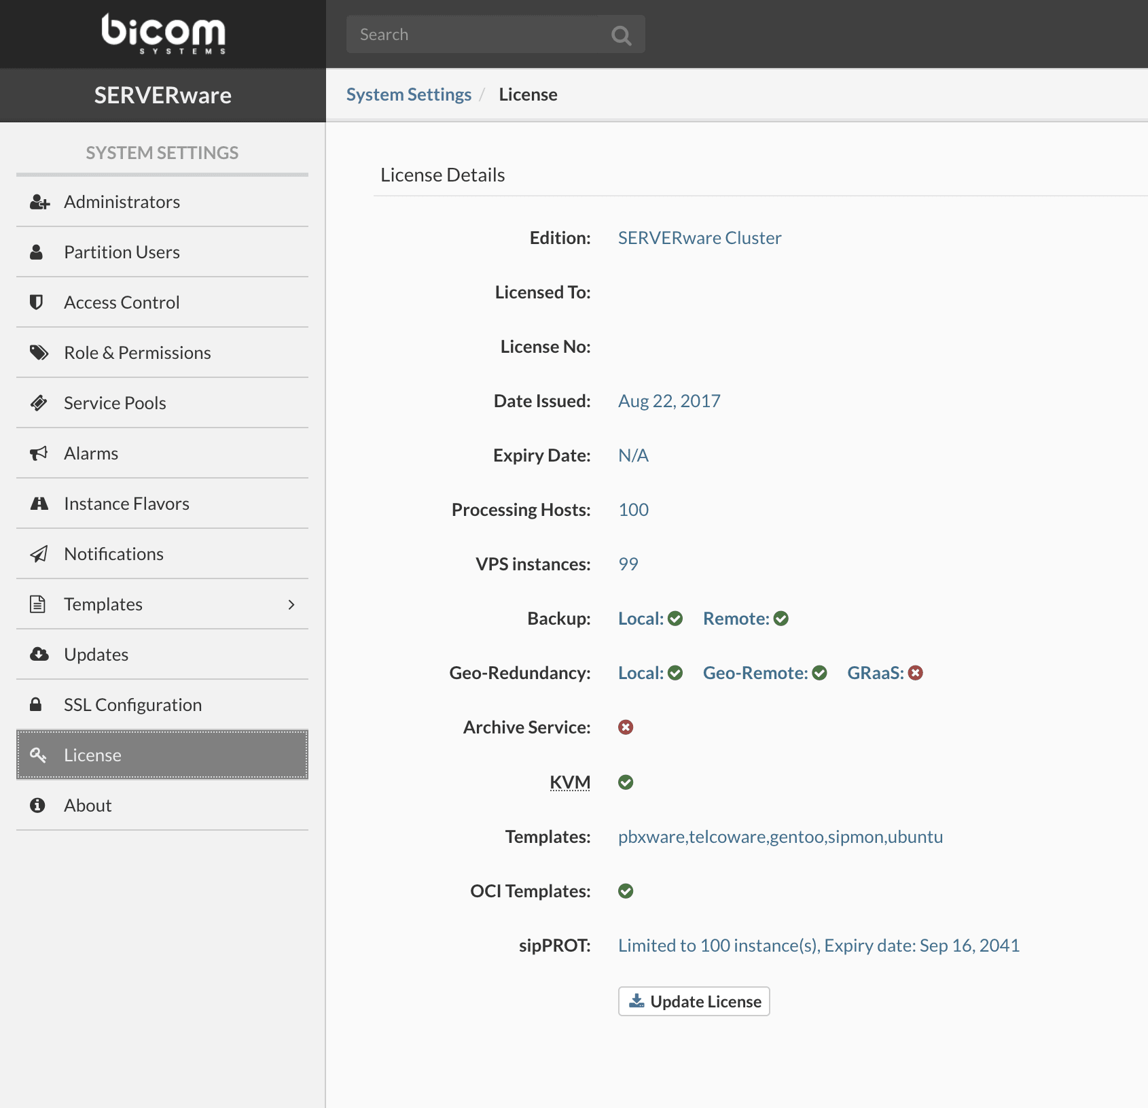Click the Aug 22, 2017 issue date
Image resolution: width=1148 pixels, height=1108 pixels.
pyautogui.click(x=669, y=401)
